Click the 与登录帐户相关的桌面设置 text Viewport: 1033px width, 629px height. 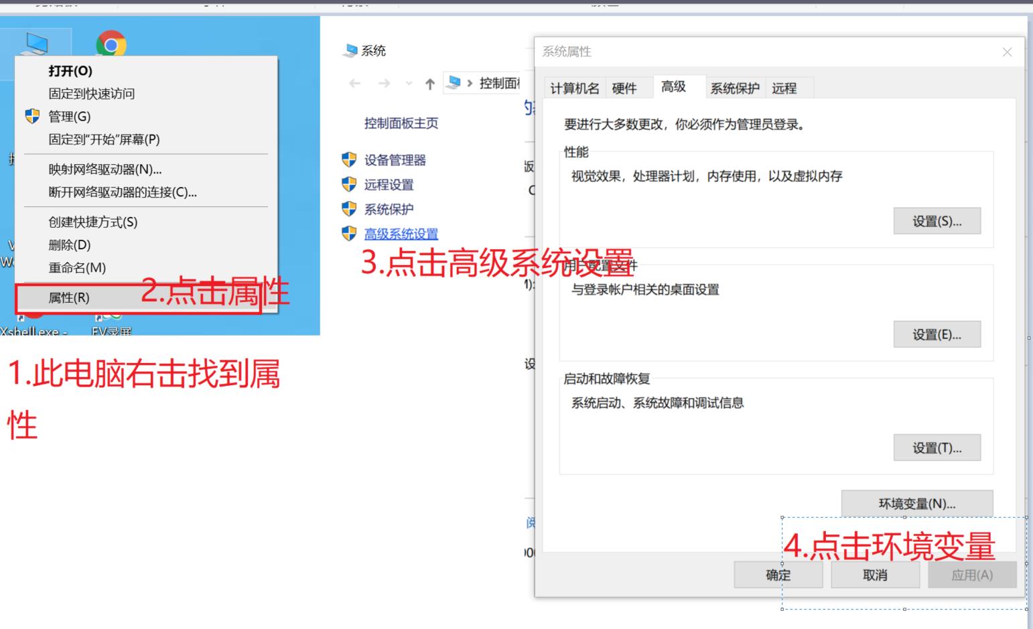click(645, 289)
